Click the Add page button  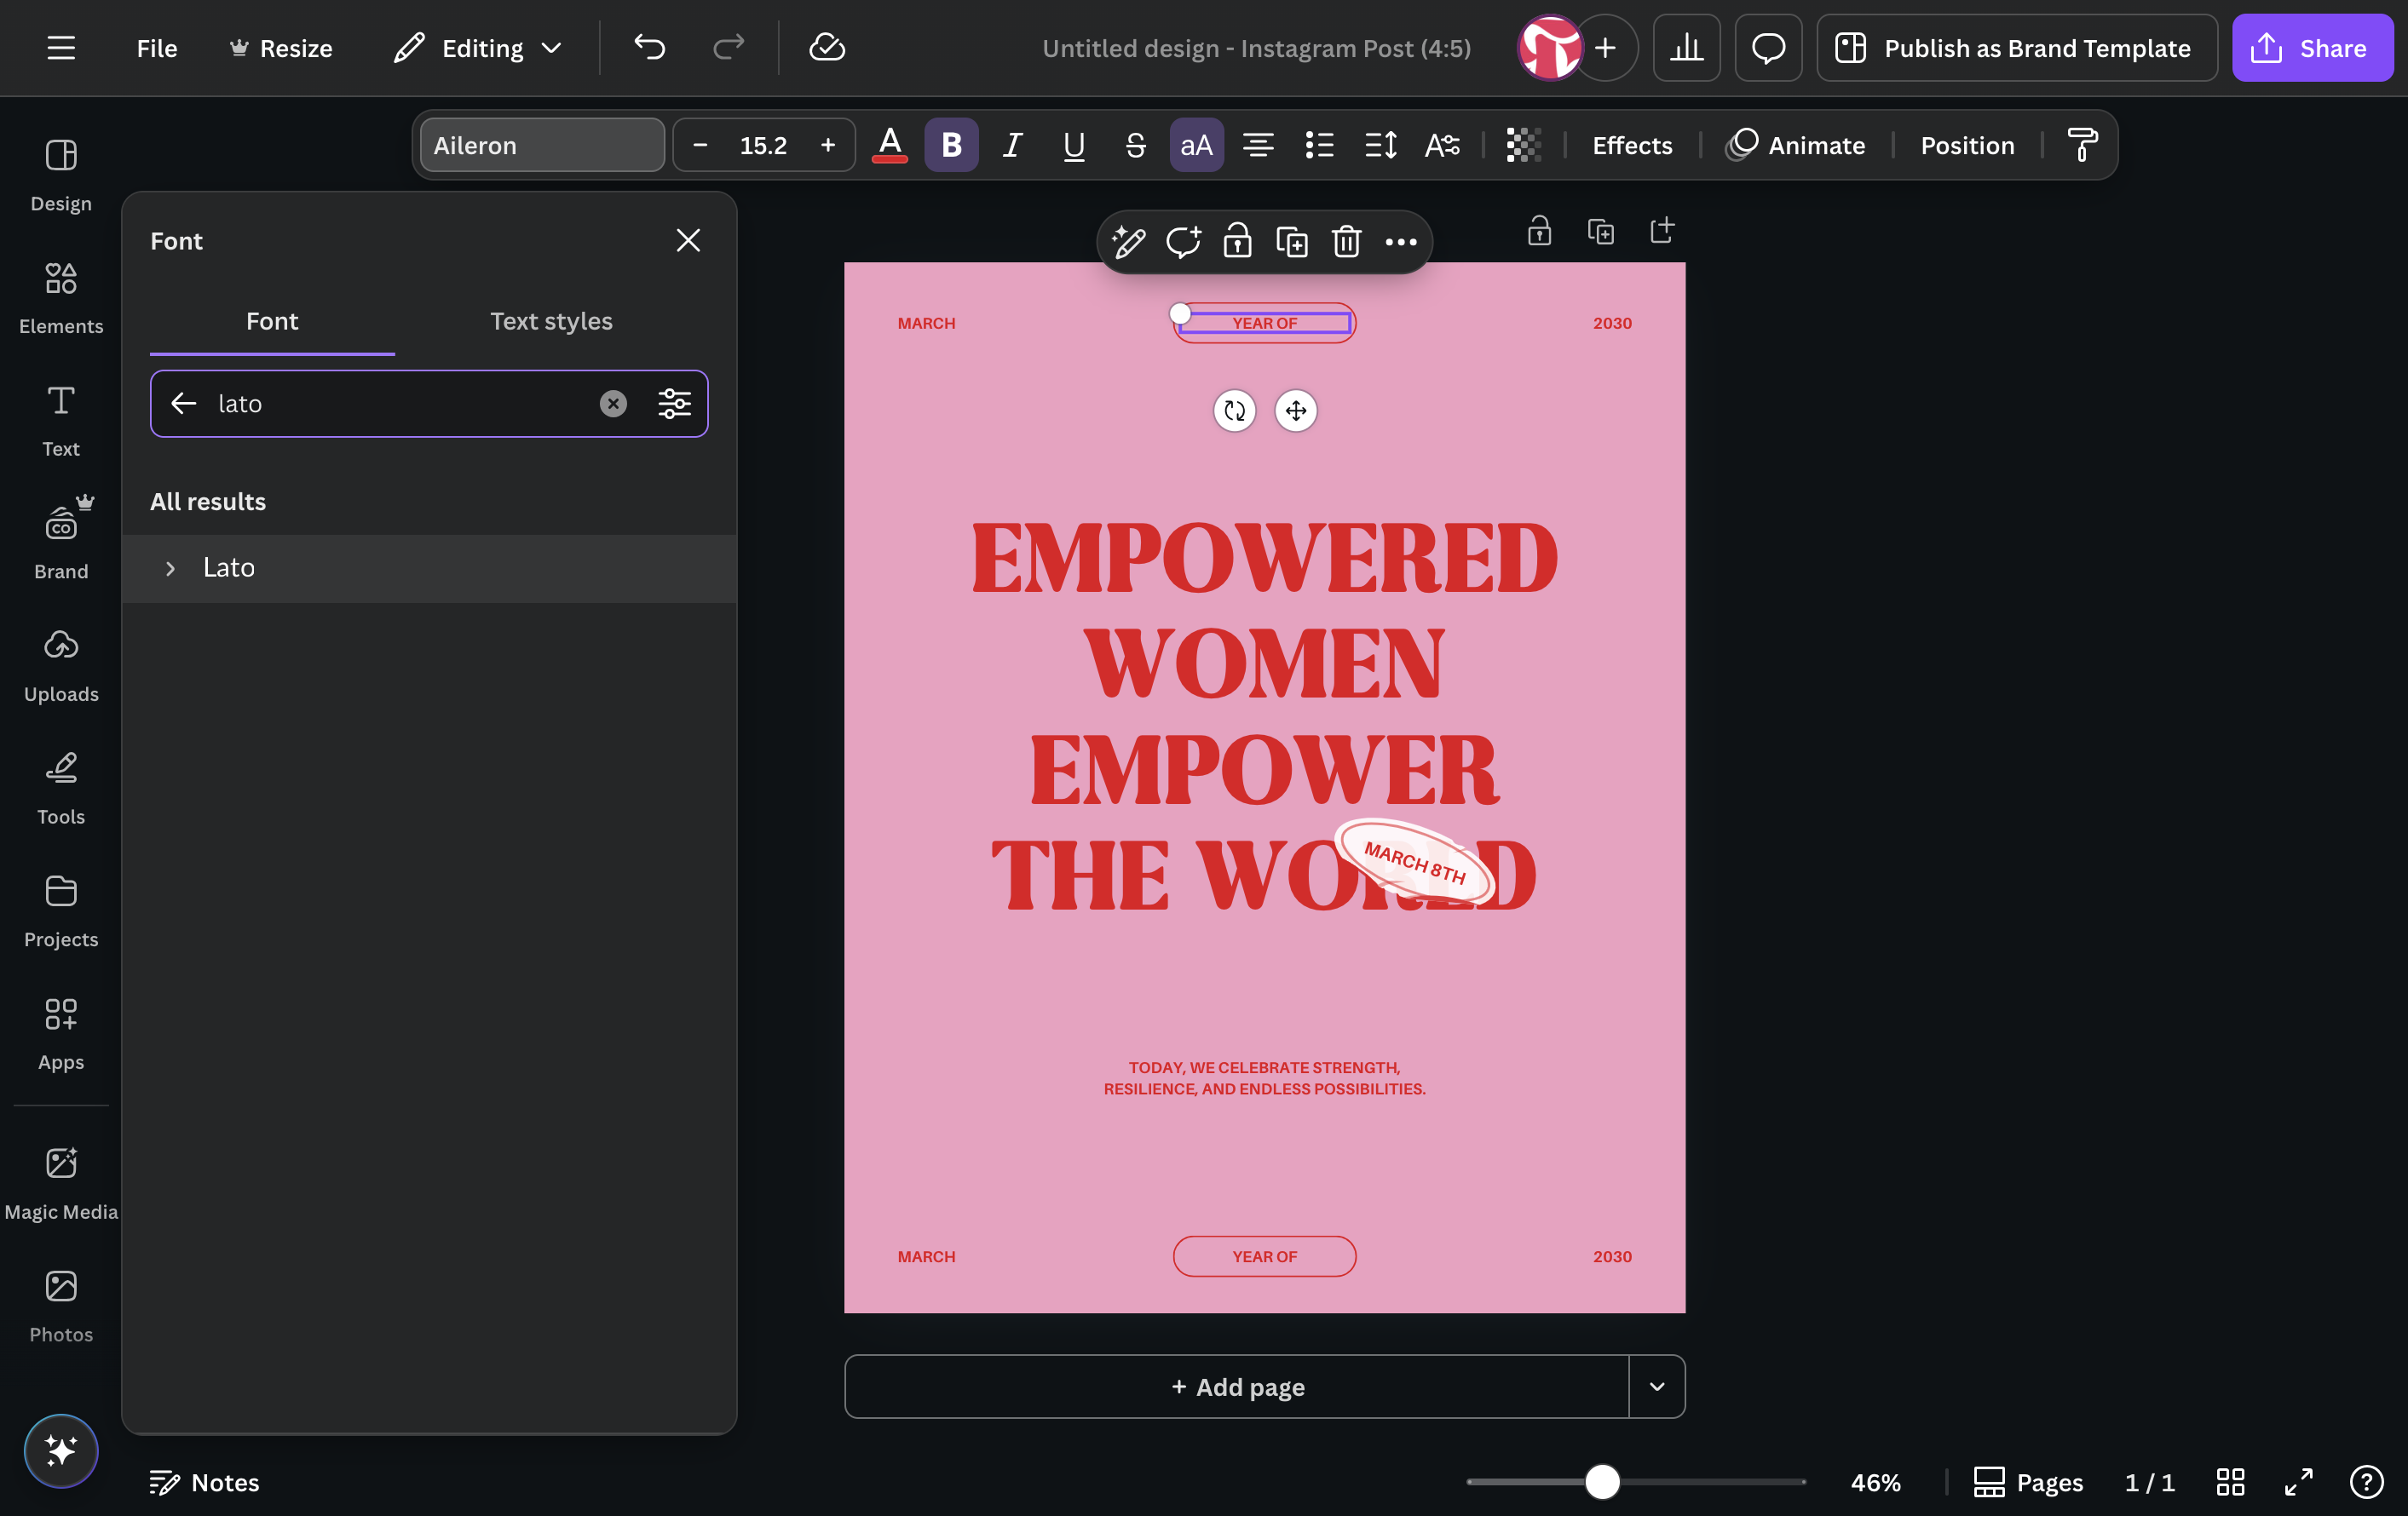point(1237,1386)
